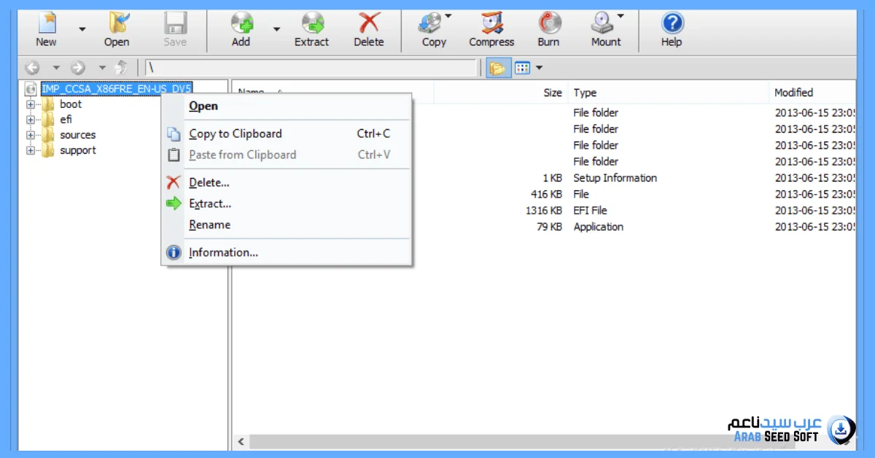The image size is (875, 458).
Task: Click the Add files toolbar icon
Action: click(241, 24)
